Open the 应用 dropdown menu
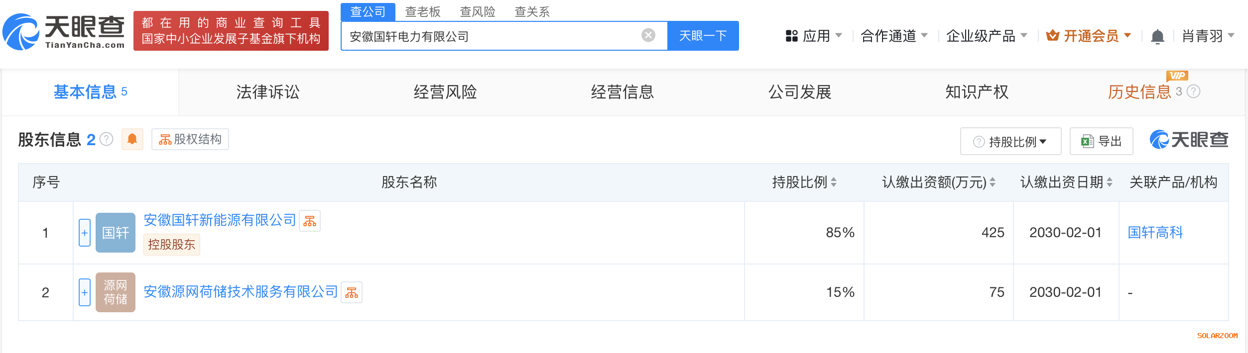 click(814, 36)
